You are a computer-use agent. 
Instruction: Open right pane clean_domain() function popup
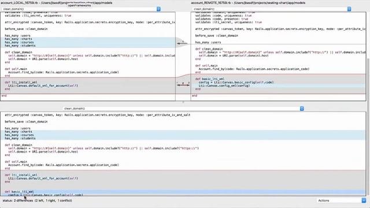pyautogui.click(x=272, y=9)
